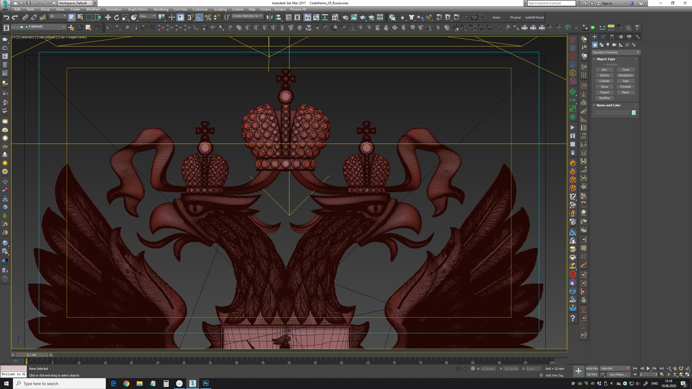
Task: Click the Teapot primitive button
Action: tap(604, 92)
